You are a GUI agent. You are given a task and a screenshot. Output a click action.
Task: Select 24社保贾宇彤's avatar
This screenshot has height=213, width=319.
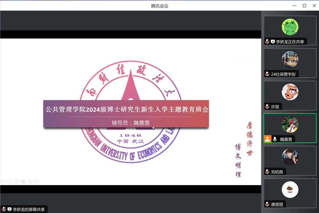(x=290, y=59)
